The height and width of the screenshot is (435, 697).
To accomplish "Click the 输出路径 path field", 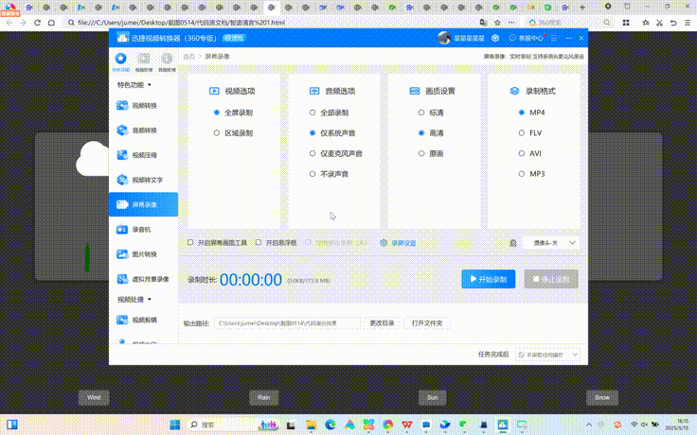I will click(287, 323).
